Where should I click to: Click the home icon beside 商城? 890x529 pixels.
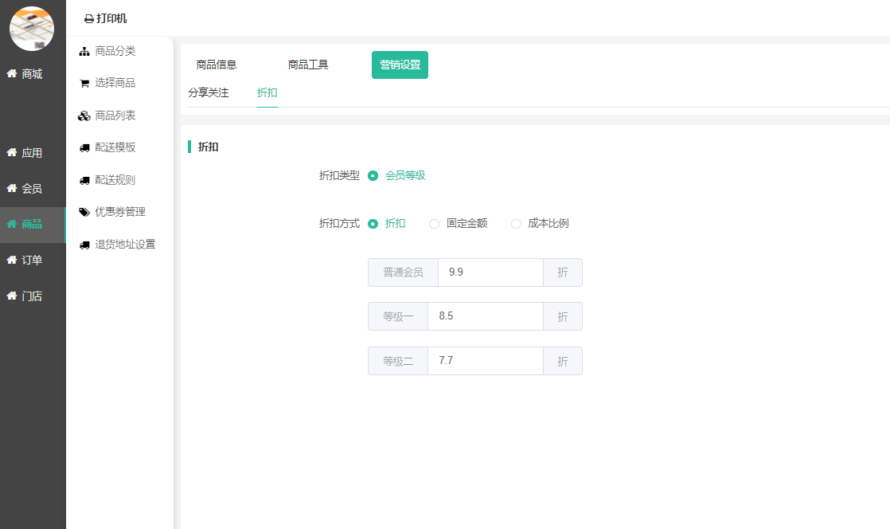(11, 73)
